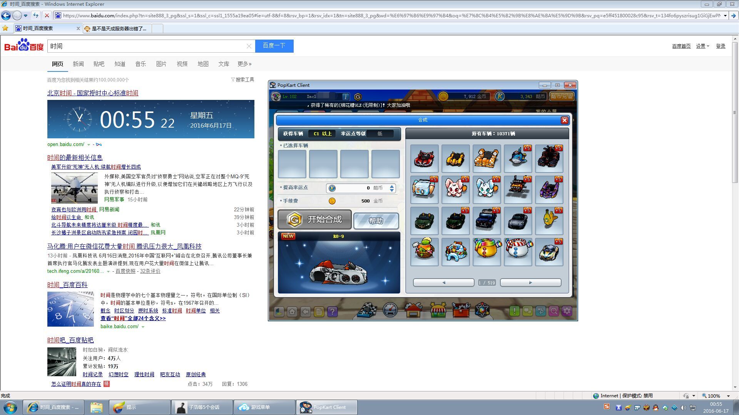Click the 百度一下 search button
The image size is (739, 415).
coord(274,46)
